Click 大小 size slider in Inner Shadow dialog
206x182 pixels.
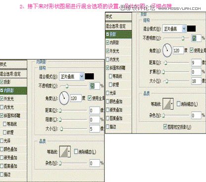point(73,129)
